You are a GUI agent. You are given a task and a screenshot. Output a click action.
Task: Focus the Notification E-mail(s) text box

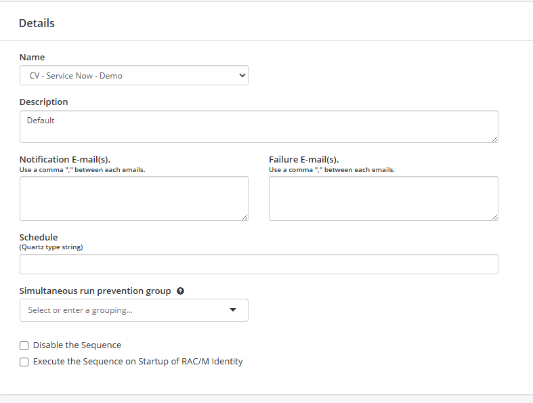pos(134,198)
